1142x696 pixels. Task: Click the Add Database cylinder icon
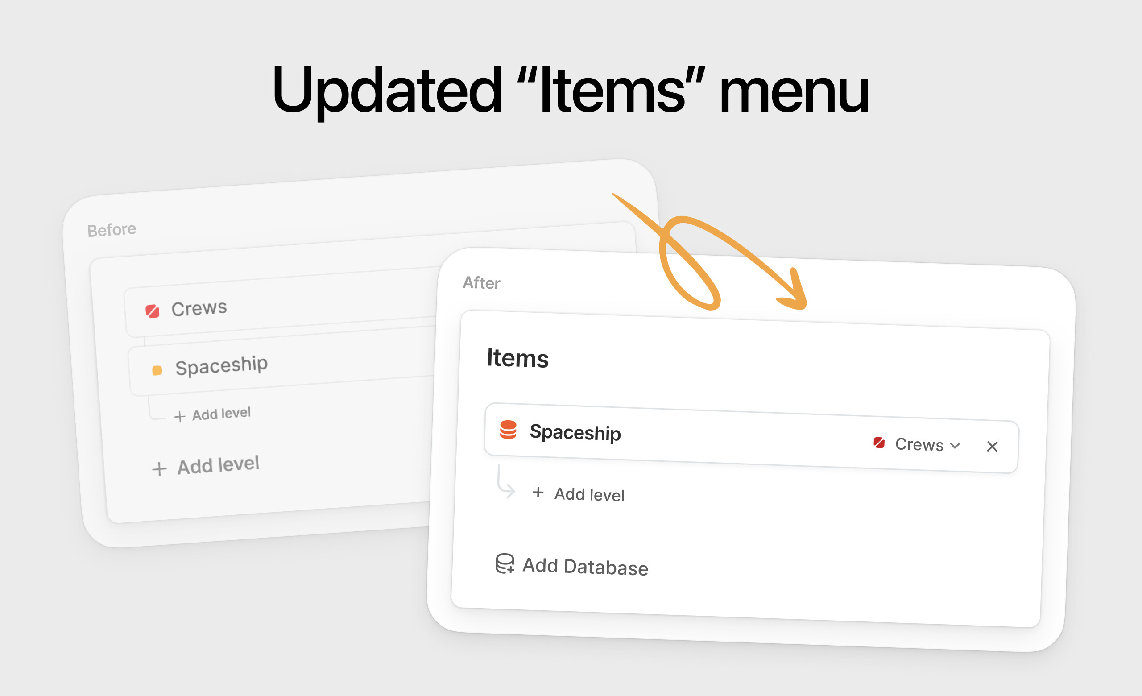click(504, 563)
